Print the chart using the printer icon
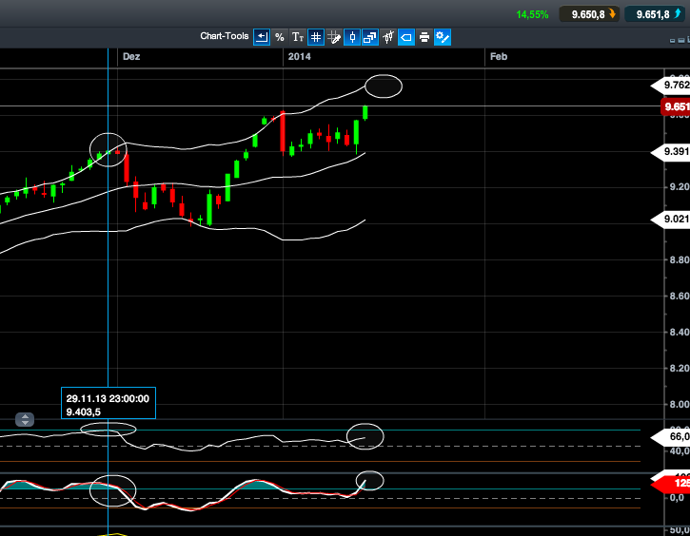690x536 pixels. [424, 37]
